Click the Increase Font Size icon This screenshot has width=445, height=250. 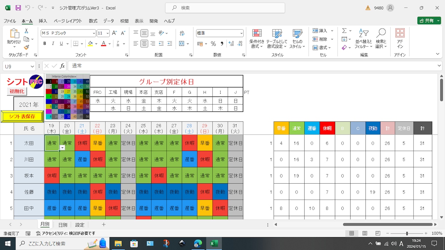[x=114, y=33]
